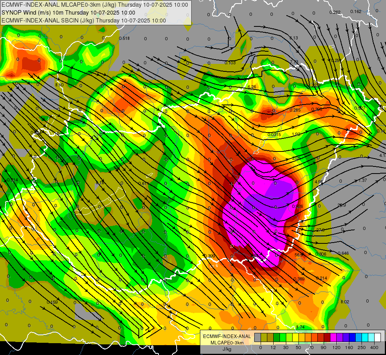The height and width of the screenshot is (355, 386).
Task: Click the '90' legend tick label
Action: [323, 348]
